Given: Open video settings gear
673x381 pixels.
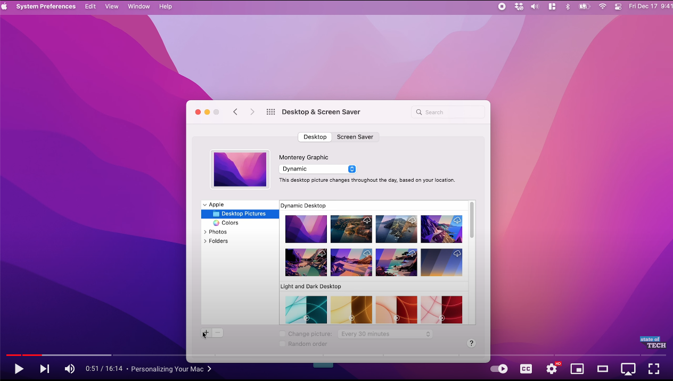Looking at the screenshot, I should pos(552,369).
